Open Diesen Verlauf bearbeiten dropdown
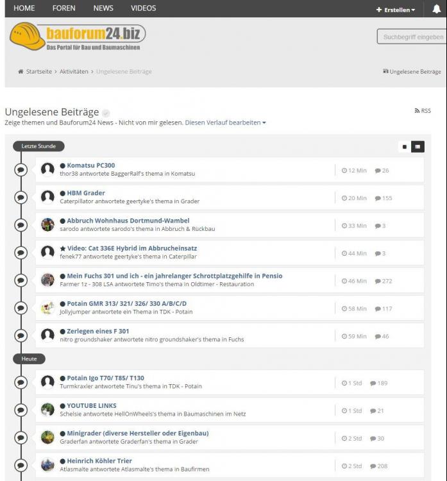The width and height of the screenshot is (447, 481). (x=225, y=122)
